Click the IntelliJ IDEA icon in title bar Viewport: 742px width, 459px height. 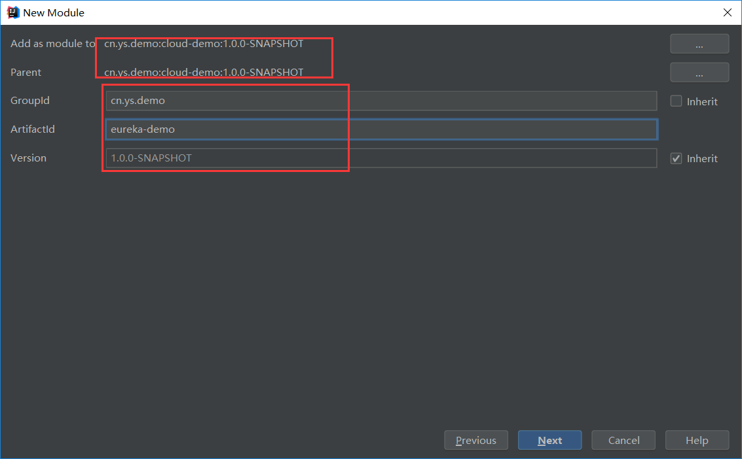click(13, 13)
